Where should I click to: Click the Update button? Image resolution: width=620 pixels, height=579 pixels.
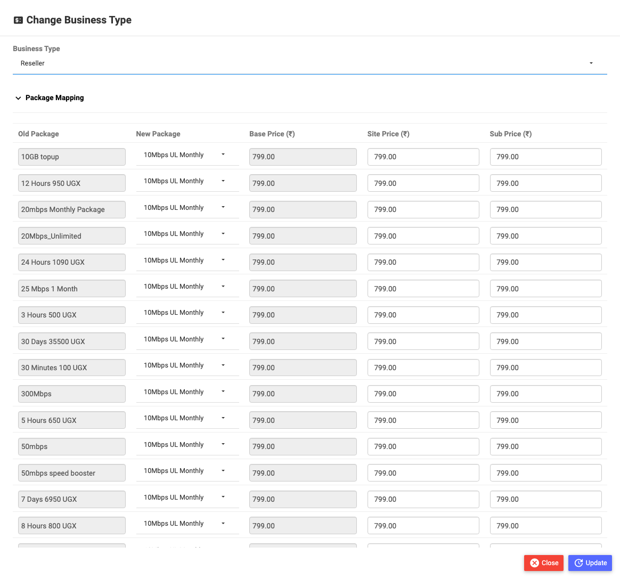tap(590, 563)
